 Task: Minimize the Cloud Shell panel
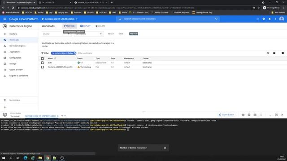(x=270, y=115)
